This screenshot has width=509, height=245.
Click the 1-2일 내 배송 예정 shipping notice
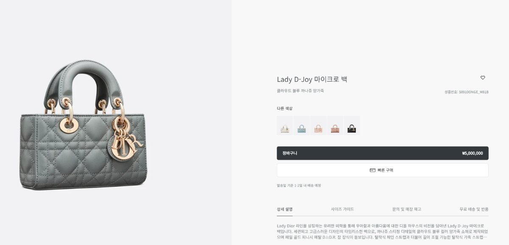pos(308,185)
